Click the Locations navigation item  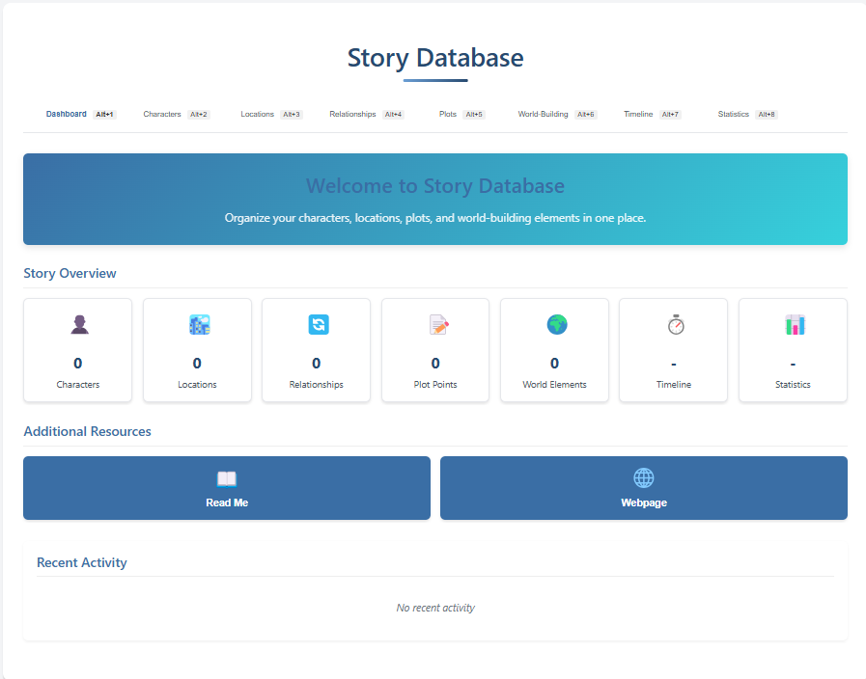pyautogui.click(x=257, y=113)
